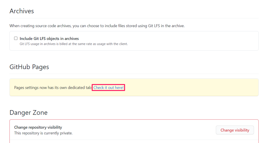Click the Git LFS billing note text
Screen dimensions: 267x143
[74, 44]
